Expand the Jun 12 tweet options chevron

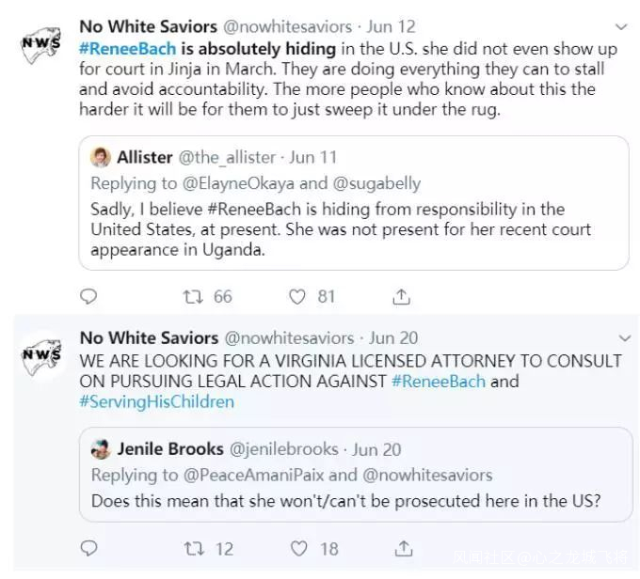pyautogui.click(x=620, y=27)
